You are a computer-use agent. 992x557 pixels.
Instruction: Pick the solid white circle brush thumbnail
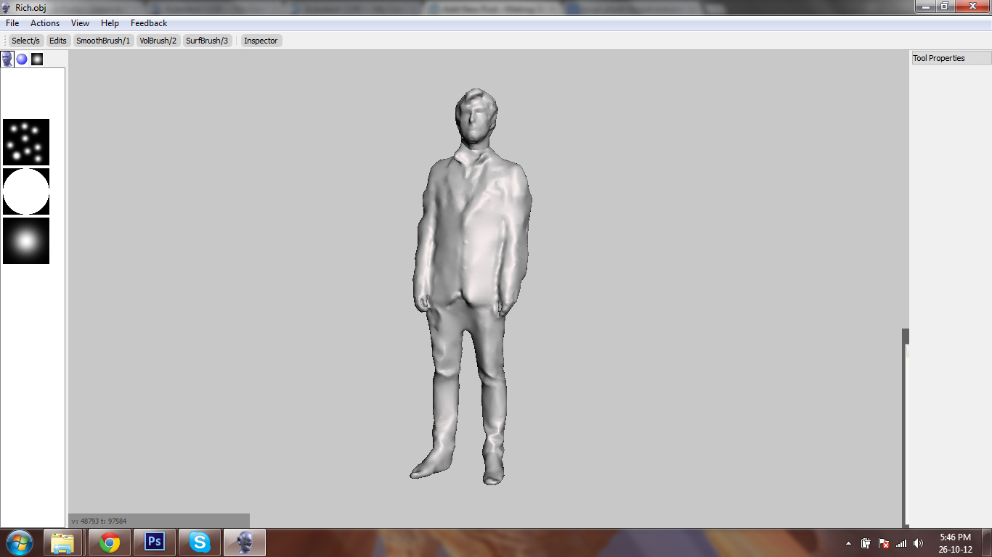(x=26, y=191)
